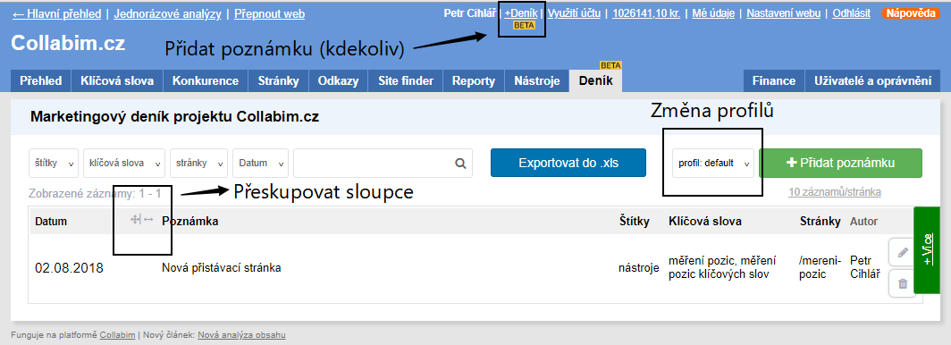The image size is (951, 345).
Task: Click the Datum column header
Action: pos(51,222)
